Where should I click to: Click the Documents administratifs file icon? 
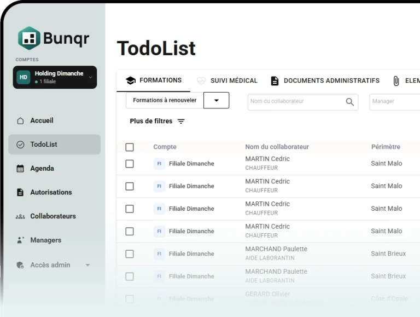tap(275, 80)
